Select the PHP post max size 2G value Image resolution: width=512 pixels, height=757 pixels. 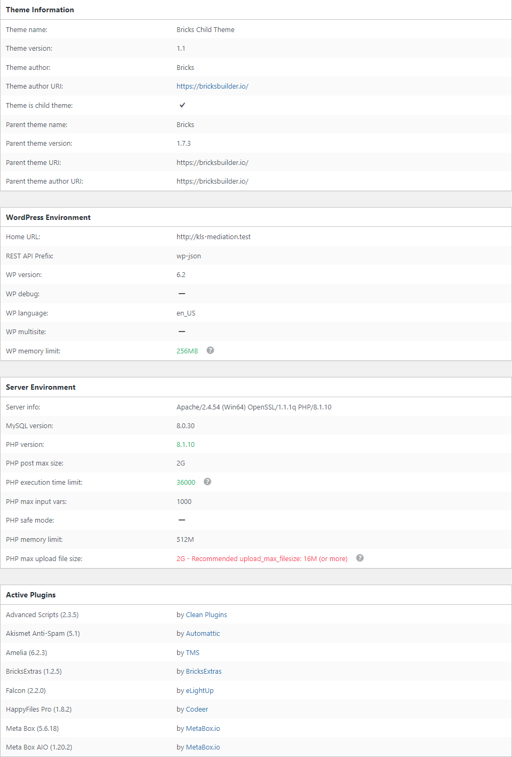(181, 463)
